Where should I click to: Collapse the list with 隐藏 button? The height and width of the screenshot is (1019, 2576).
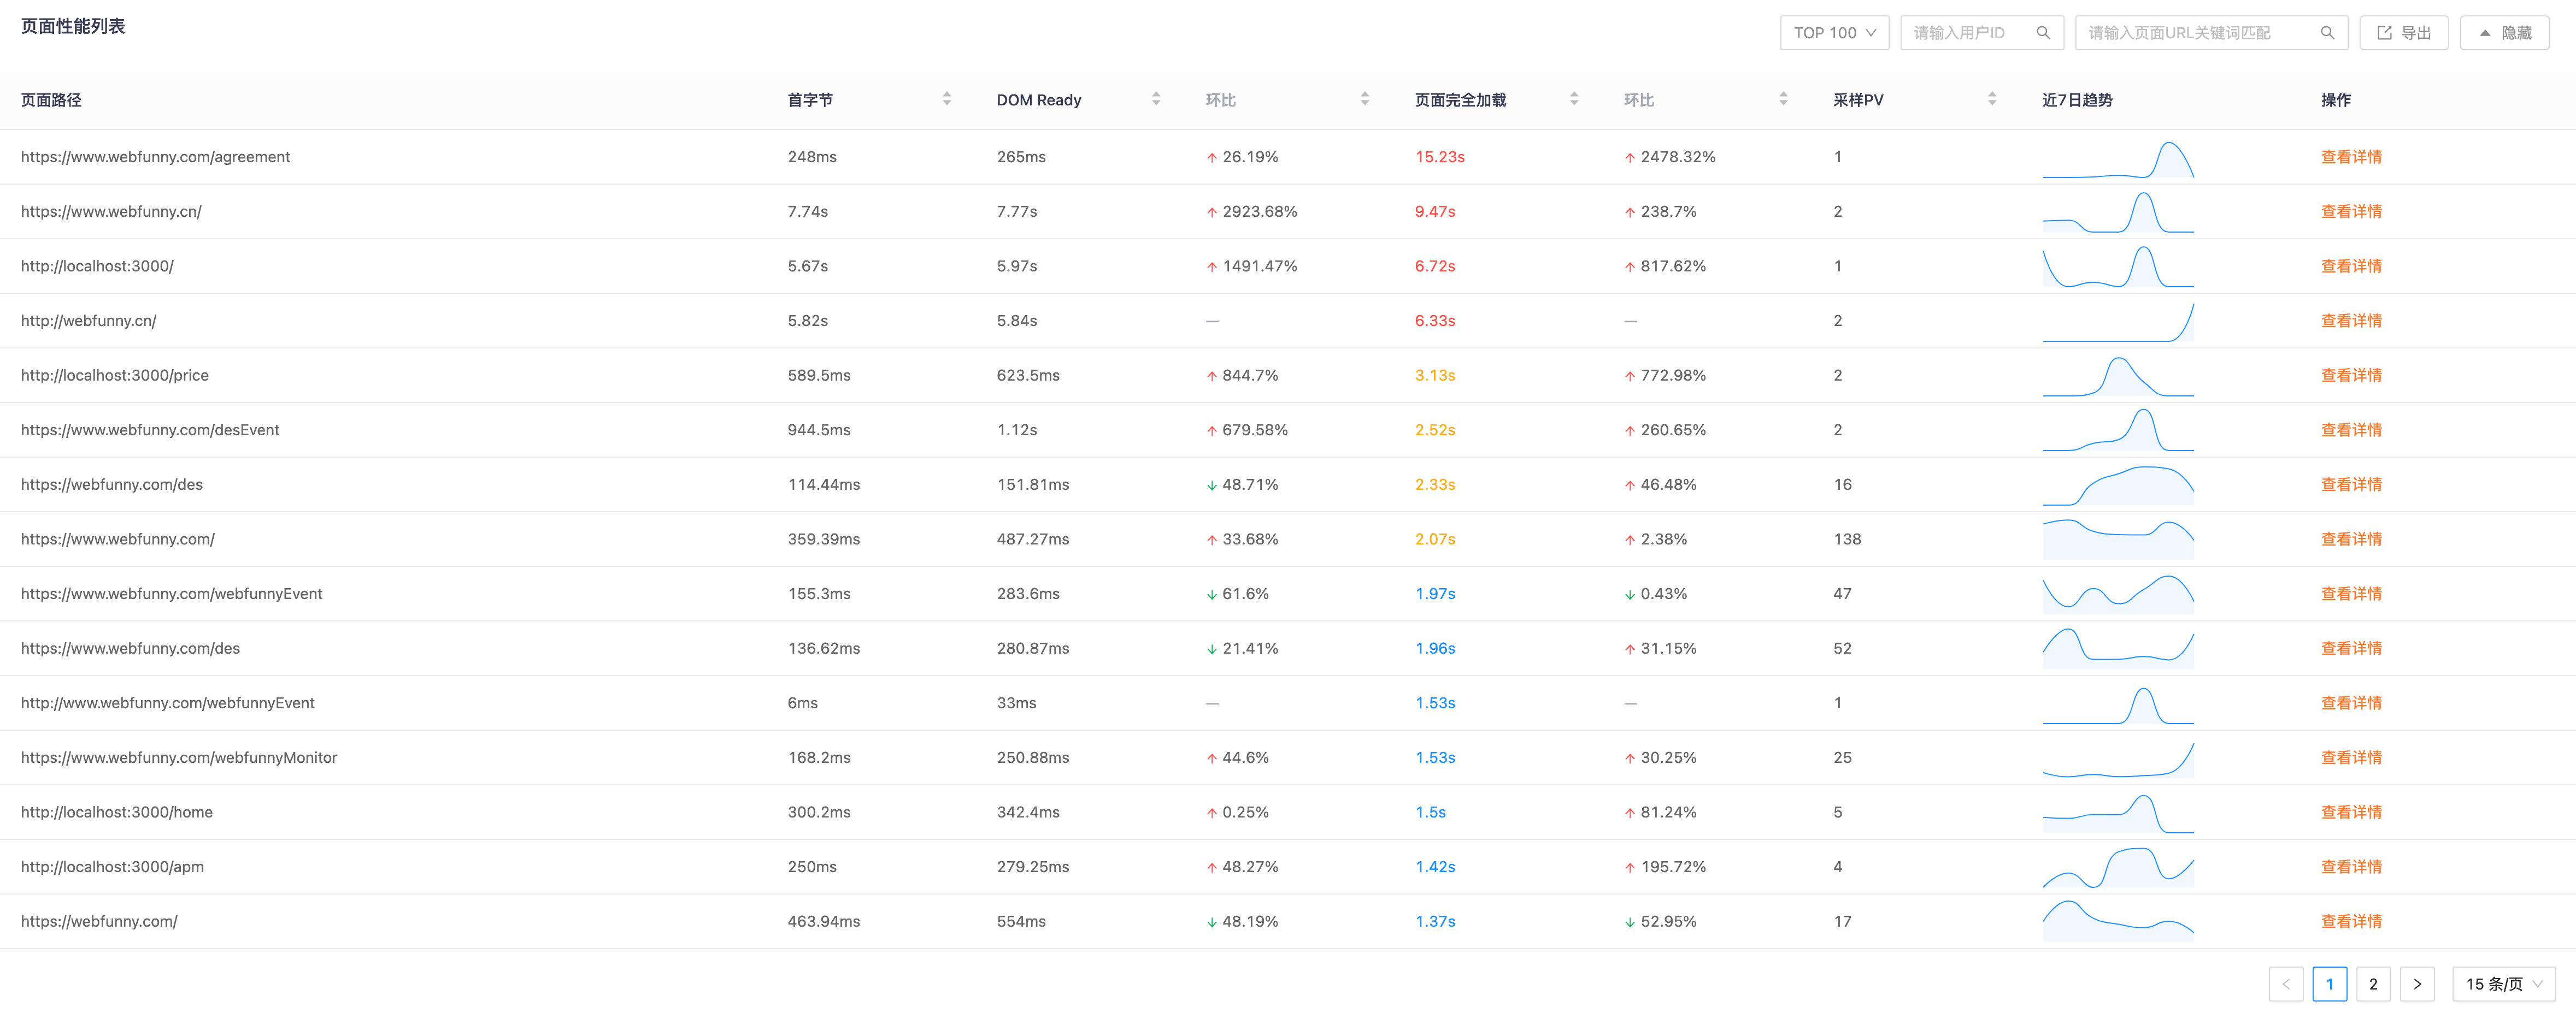[x=2504, y=33]
